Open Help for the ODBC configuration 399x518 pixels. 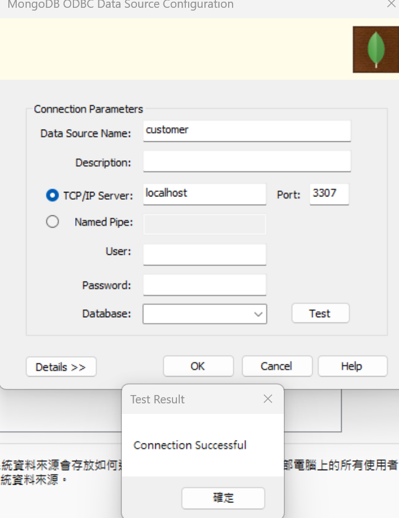[x=352, y=366]
